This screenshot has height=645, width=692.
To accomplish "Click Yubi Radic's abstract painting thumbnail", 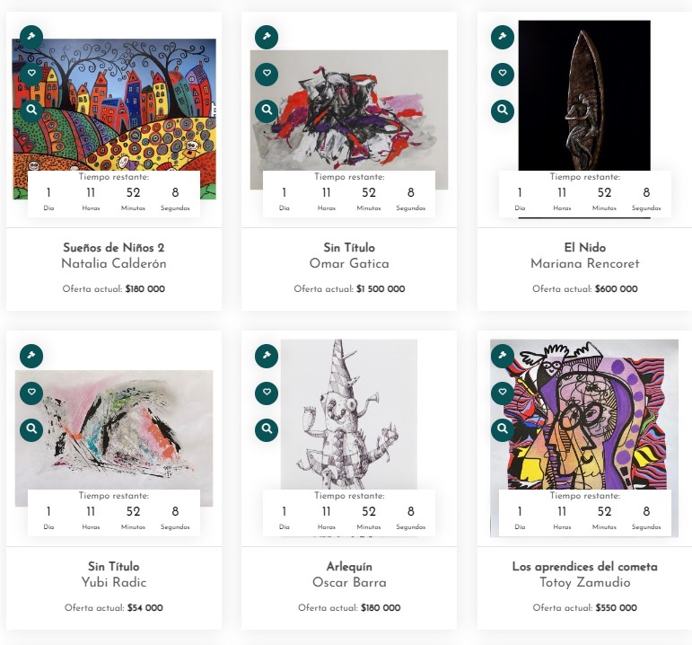I will (114, 431).
